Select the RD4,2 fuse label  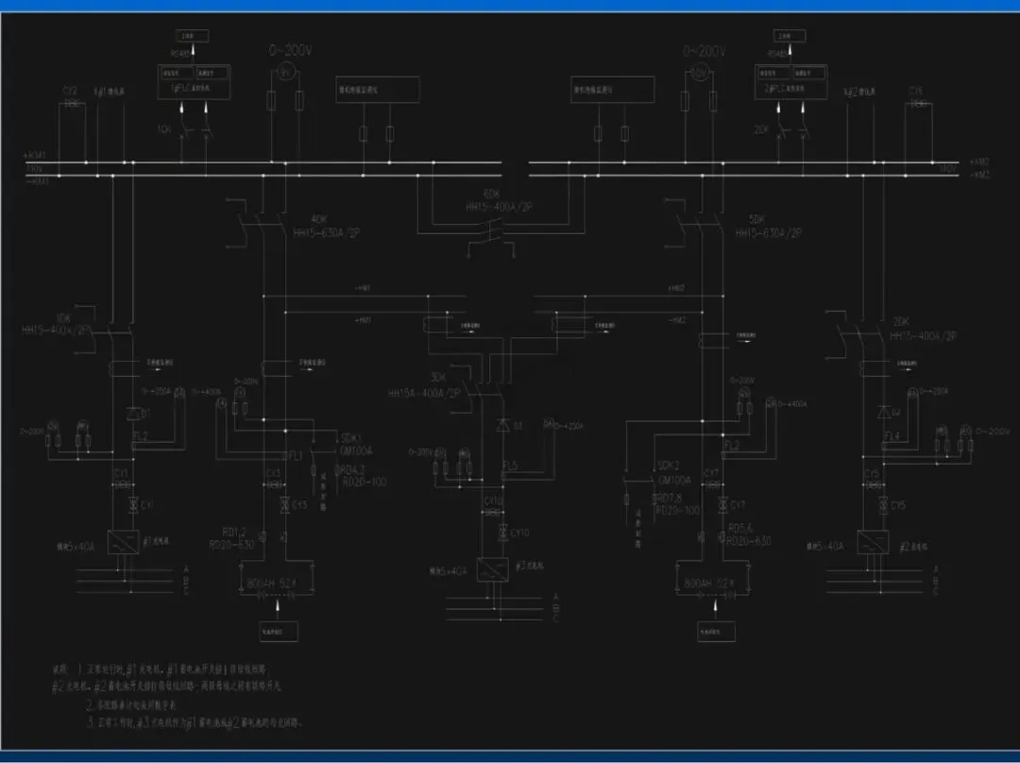353,469
